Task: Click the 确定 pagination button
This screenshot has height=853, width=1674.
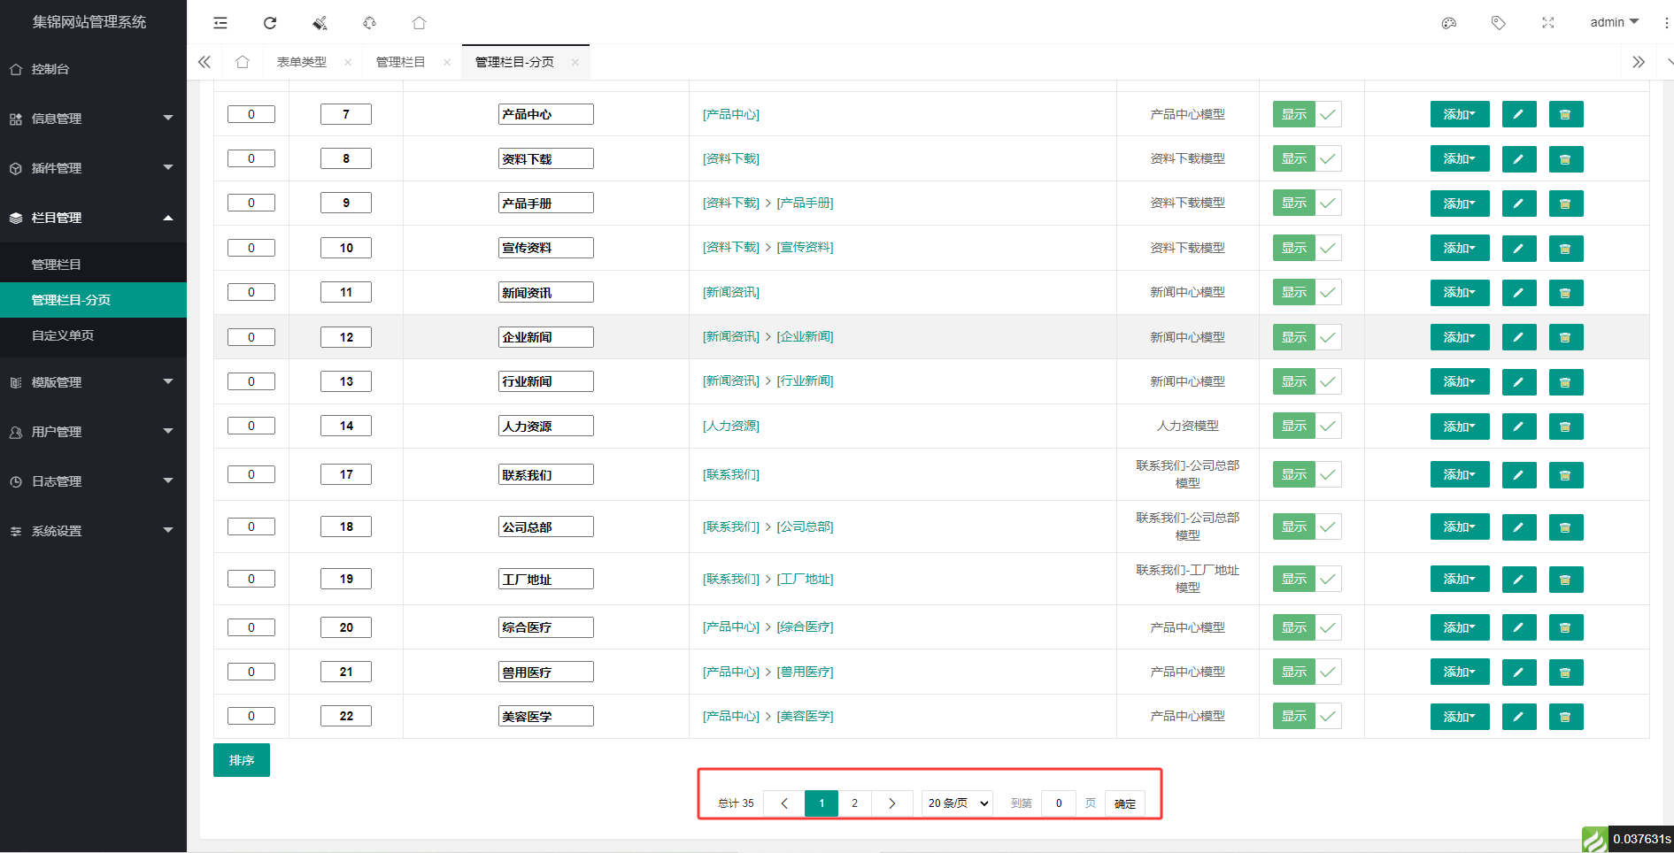Action: pyautogui.click(x=1125, y=803)
